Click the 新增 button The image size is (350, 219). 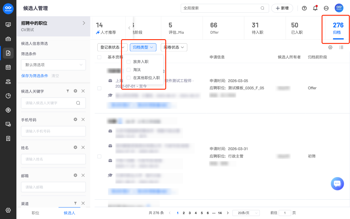click(x=282, y=8)
